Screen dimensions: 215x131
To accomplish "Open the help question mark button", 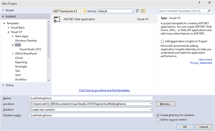I will (199, 3).
